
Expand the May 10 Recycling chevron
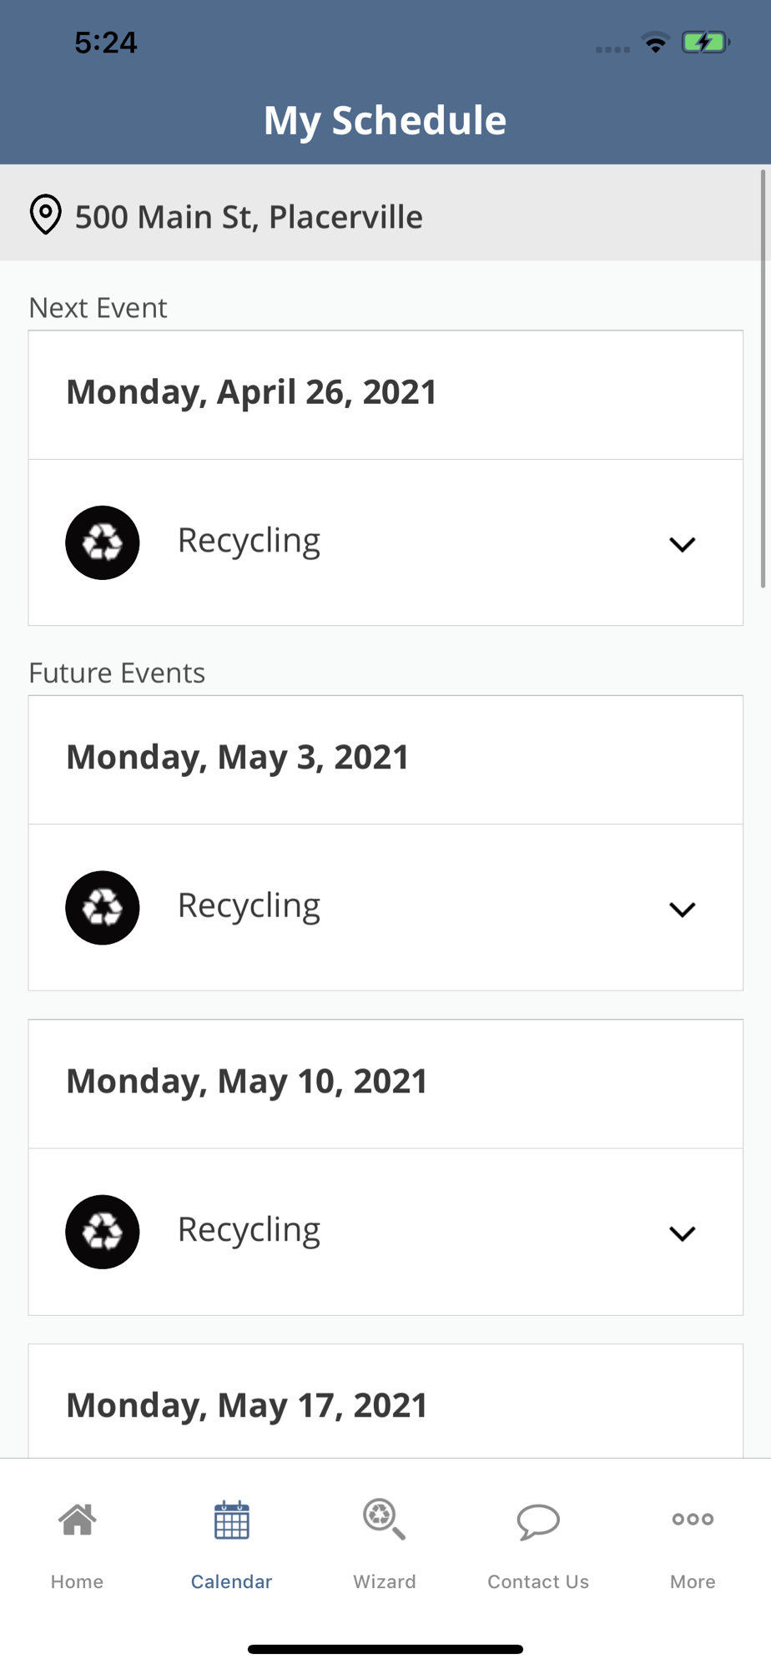683,1233
